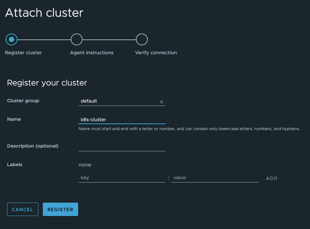Clear the Cluster group selection with X
The height and width of the screenshot is (229, 310).
(162, 101)
